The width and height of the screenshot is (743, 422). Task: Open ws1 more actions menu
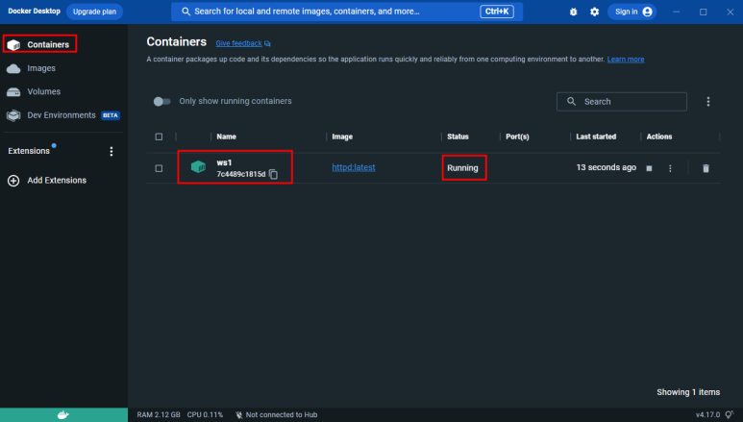(670, 168)
